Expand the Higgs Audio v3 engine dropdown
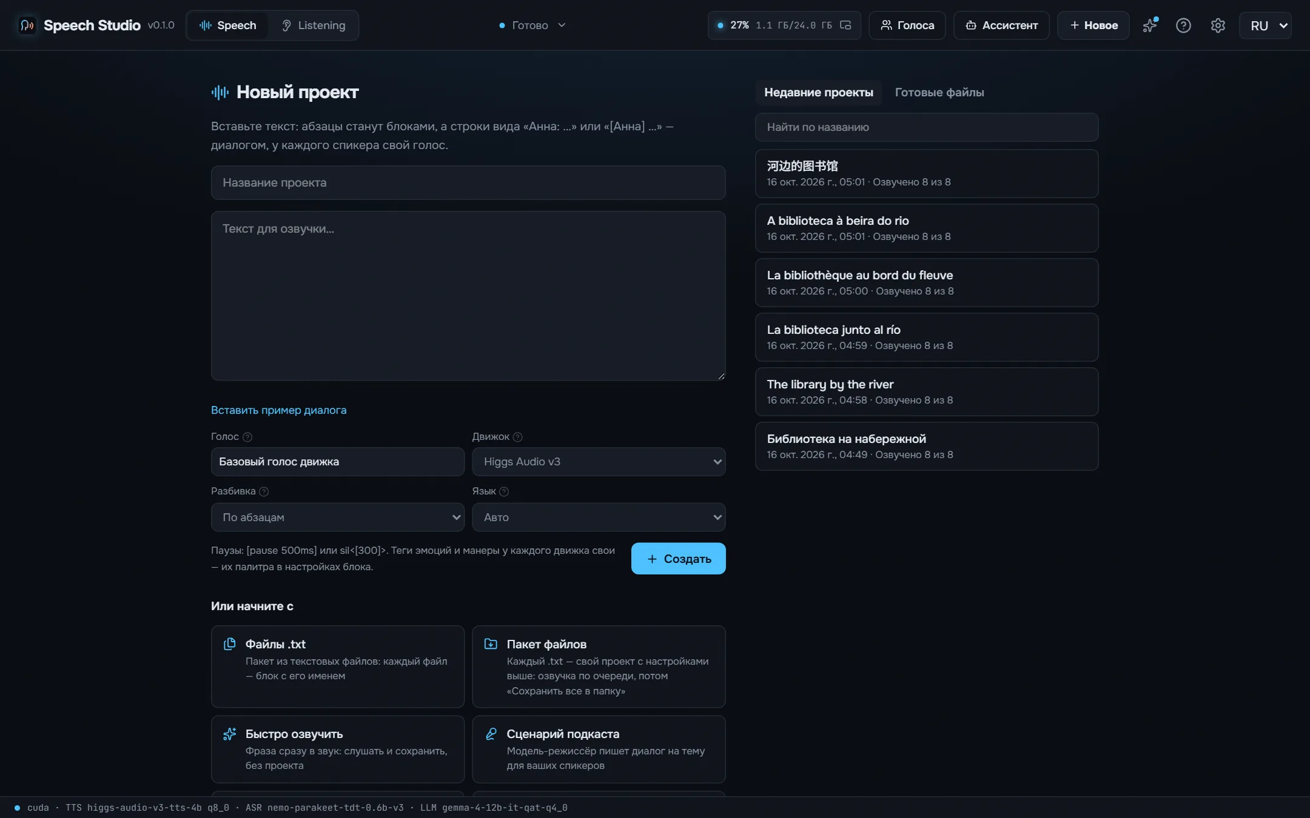 (599, 462)
